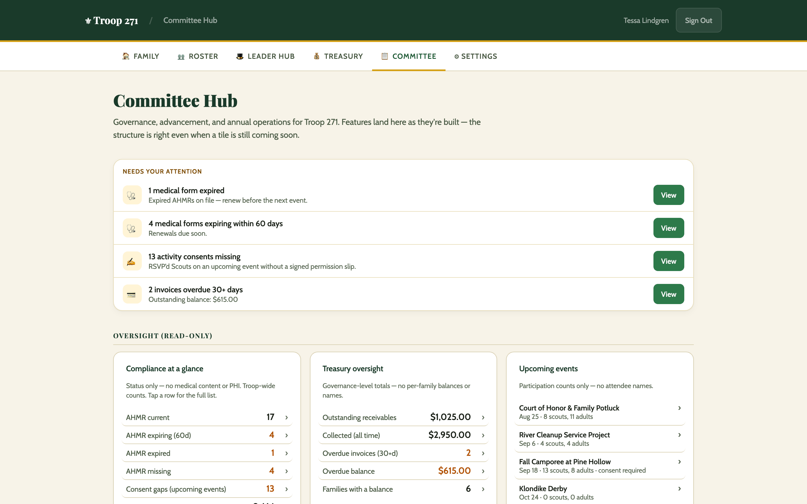Open Families with a balance chevron

tap(483, 489)
